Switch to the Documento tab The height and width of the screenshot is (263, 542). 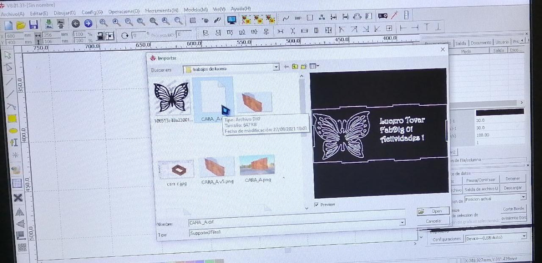(x=481, y=43)
